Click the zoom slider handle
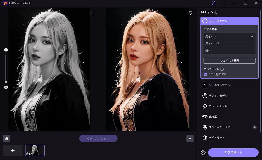The height and width of the screenshot is (160, 262). tap(6, 82)
